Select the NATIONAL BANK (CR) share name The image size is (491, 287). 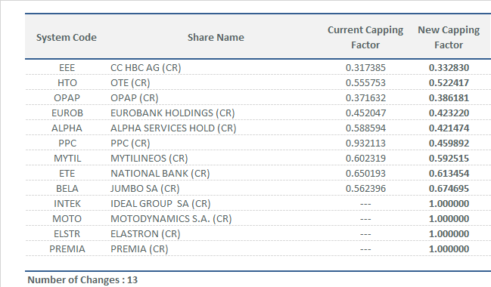(160, 173)
